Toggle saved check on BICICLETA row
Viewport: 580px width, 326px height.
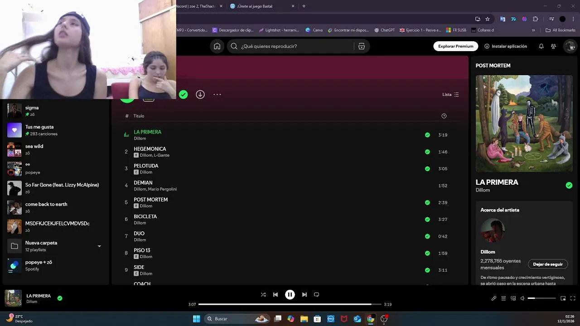pos(427,219)
